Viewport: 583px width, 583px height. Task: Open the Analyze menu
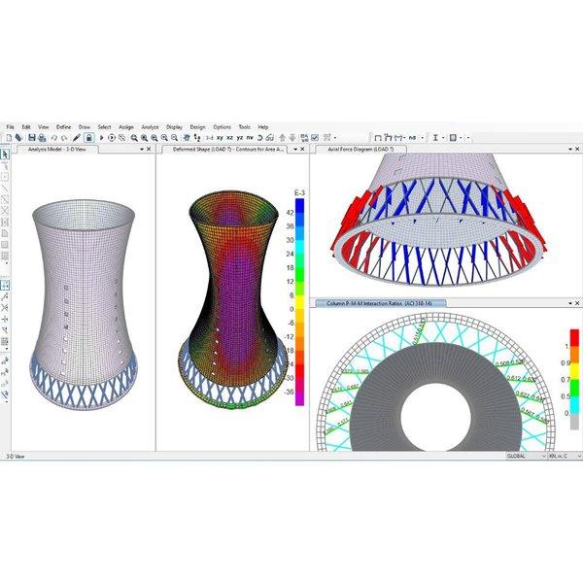click(150, 126)
